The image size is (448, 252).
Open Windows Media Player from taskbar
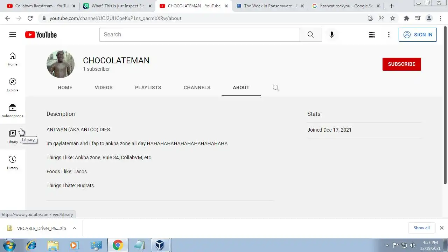coord(74,245)
